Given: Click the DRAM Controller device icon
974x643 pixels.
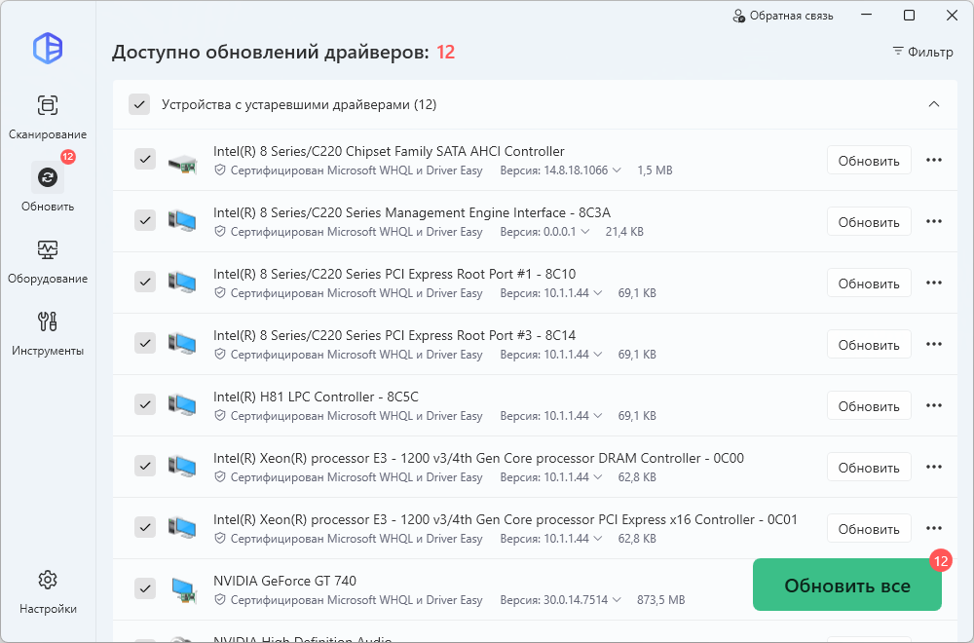Looking at the screenshot, I should [x=183, y=467].
